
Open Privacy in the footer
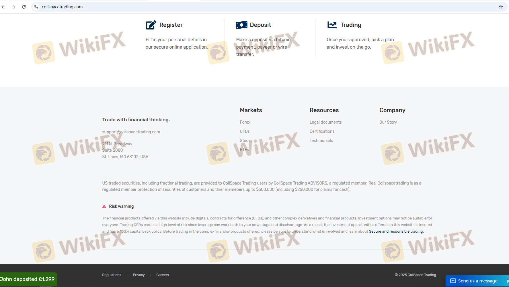139,275
